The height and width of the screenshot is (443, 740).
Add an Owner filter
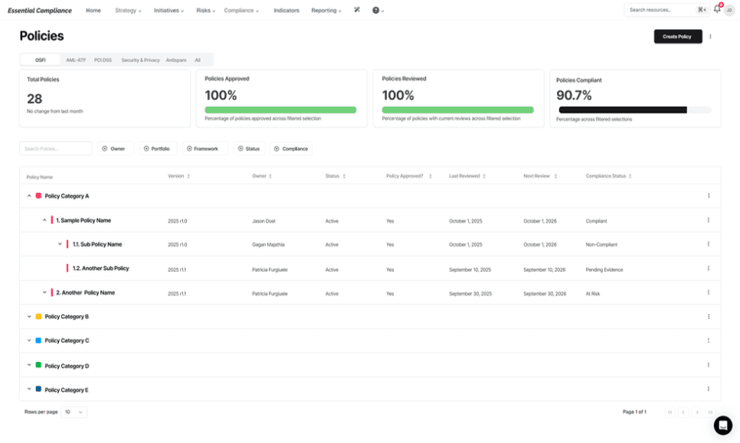115,148
